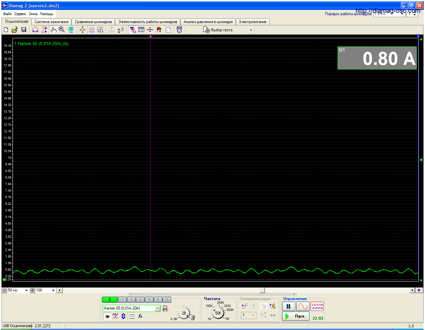Click the trigger cursor pointer icon
Viewport: 425px width, 330px height.
[272, 306]
